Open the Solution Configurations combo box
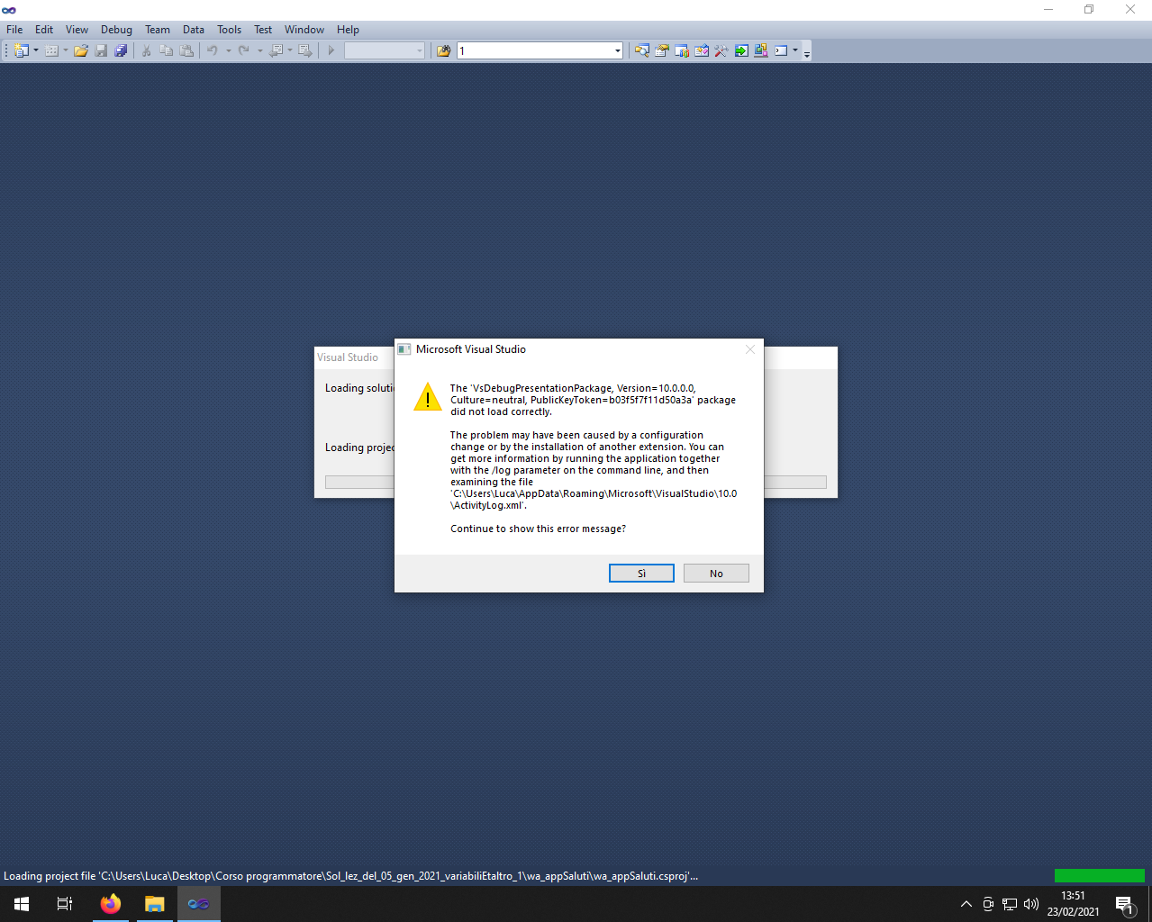This screenshot has width=1152, height=922. (x=385, y=50)
